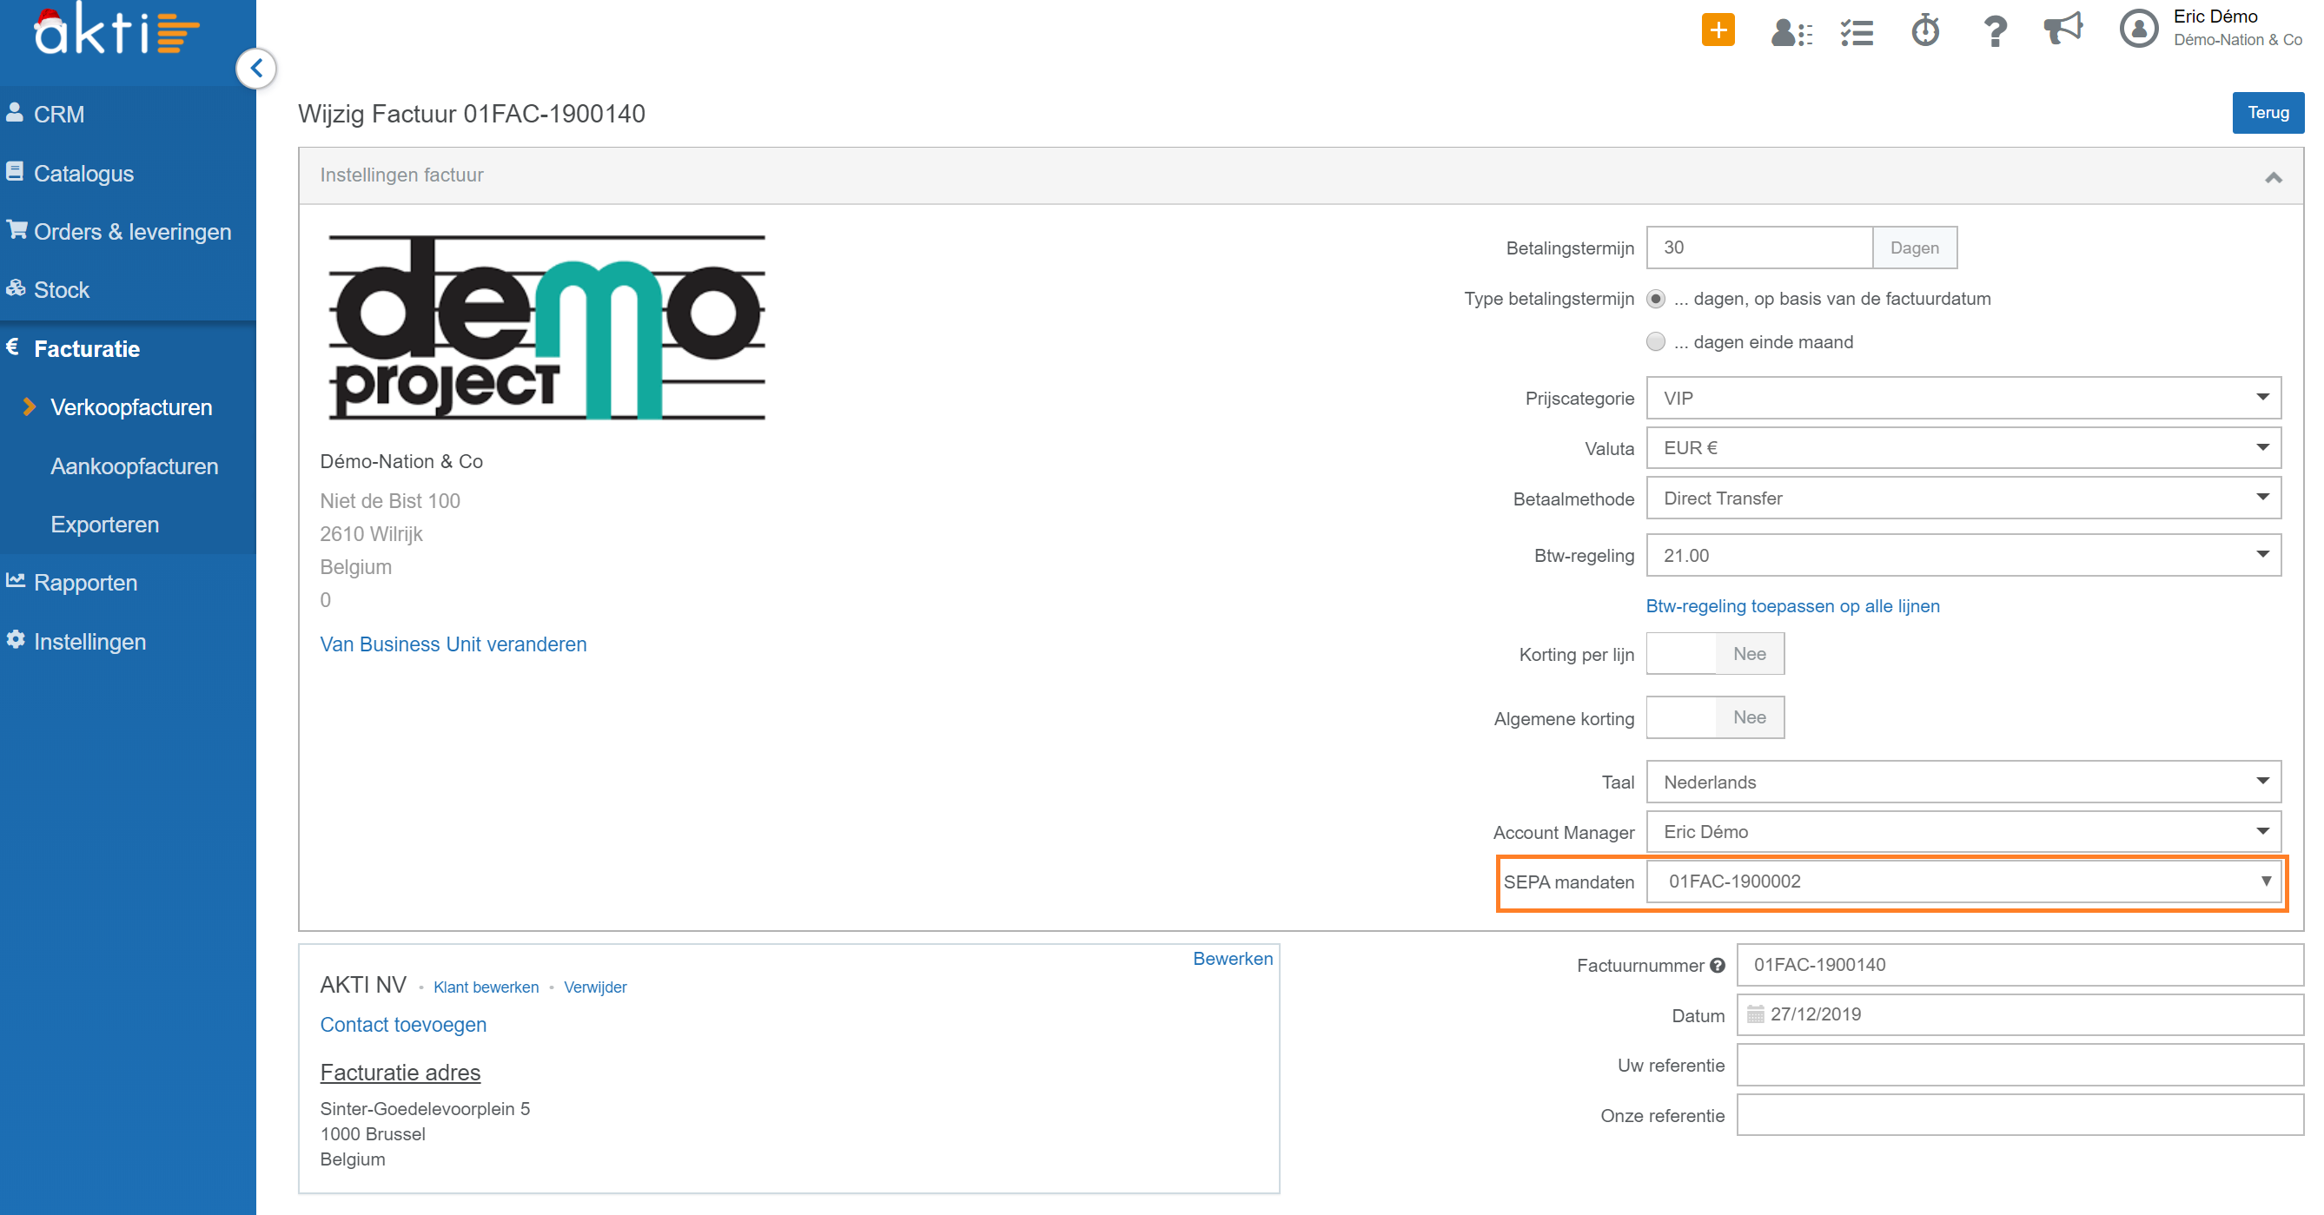Click the demo project company logo

[x=546, y=327]
